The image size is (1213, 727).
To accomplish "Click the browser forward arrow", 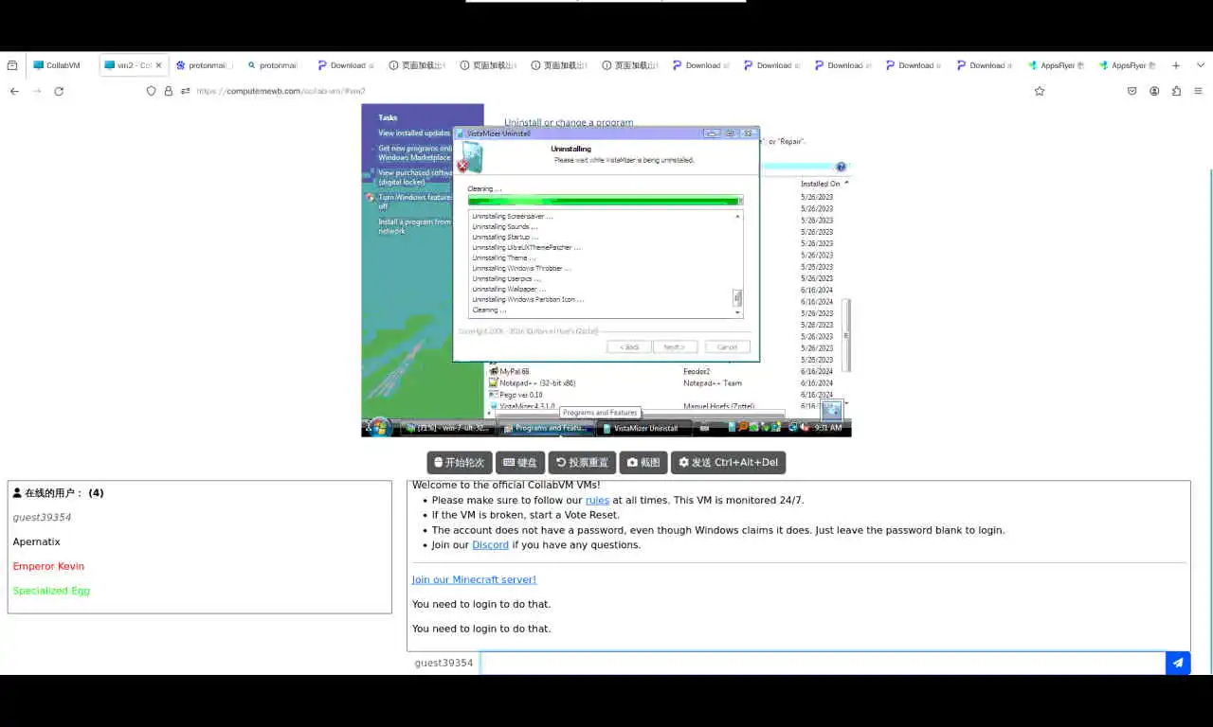I will point(37,91).
